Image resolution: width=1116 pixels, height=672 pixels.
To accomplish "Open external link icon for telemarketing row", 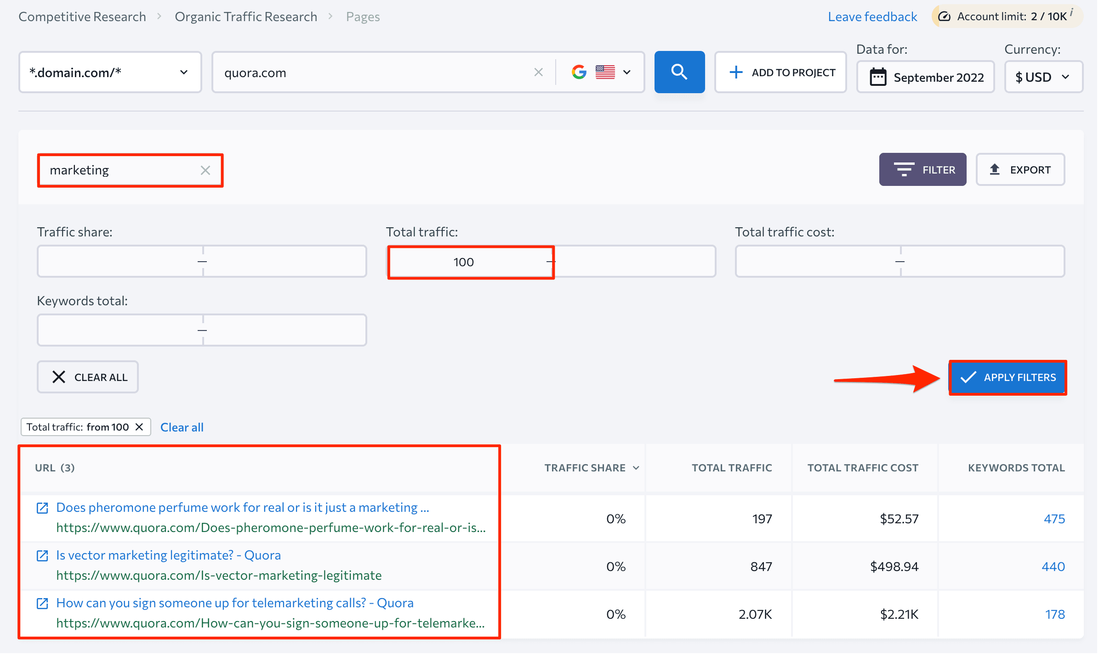I will pyautogui.click(x=42, y=603).
